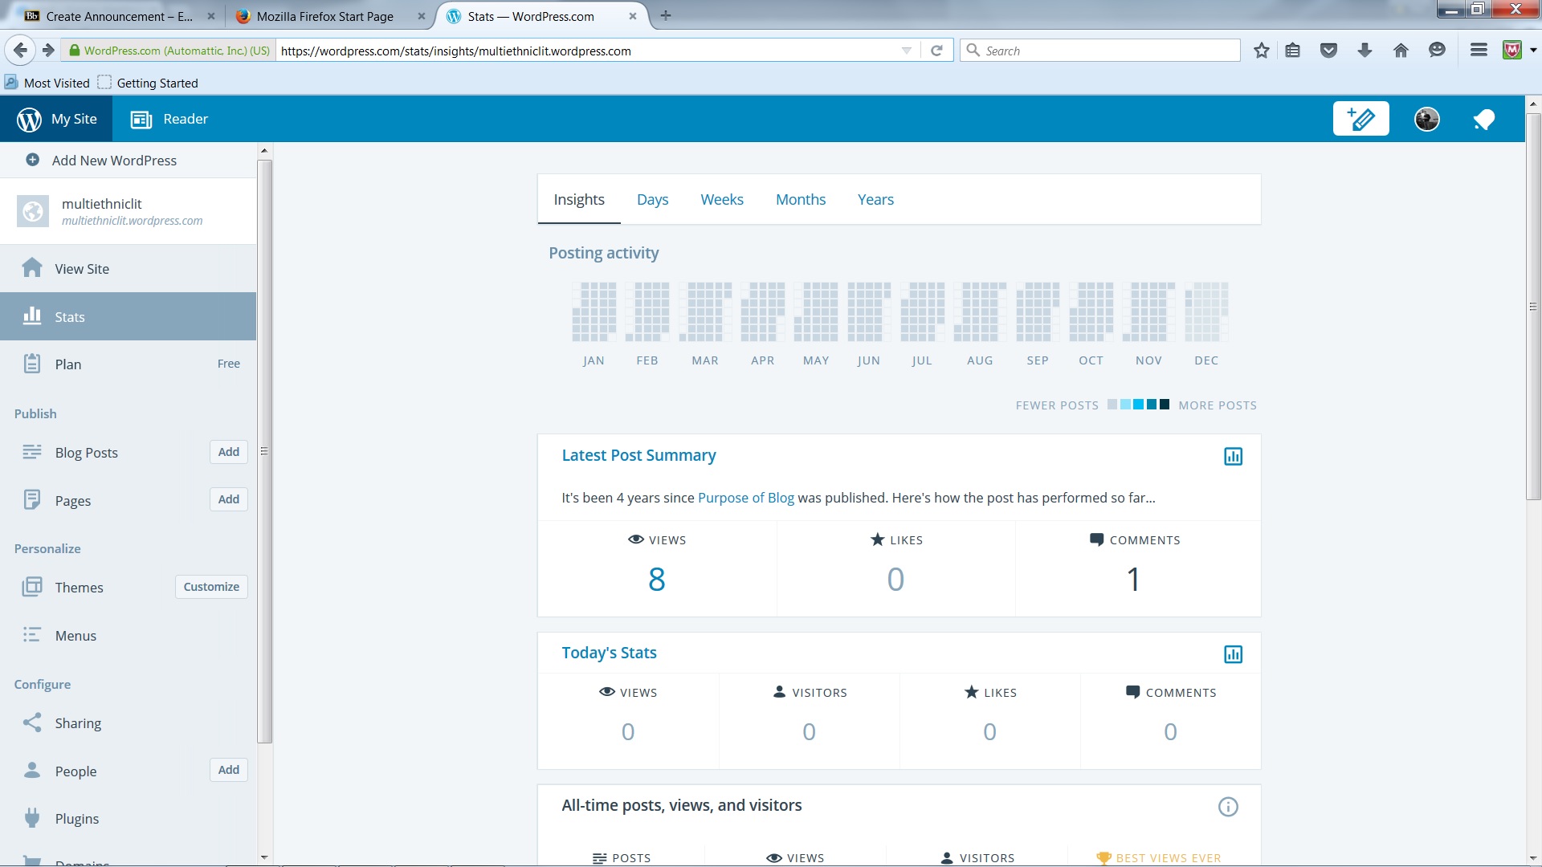Switch to Mozilla Firefox Start Page tab
The image size is (1542, 867).
pos(325,16)
